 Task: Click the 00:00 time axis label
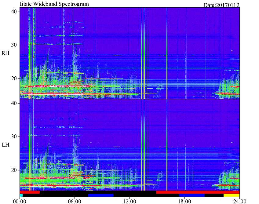20,201
